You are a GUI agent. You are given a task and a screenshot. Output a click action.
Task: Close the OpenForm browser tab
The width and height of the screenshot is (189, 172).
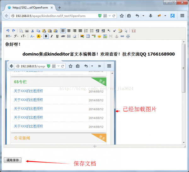pos(52,8)
